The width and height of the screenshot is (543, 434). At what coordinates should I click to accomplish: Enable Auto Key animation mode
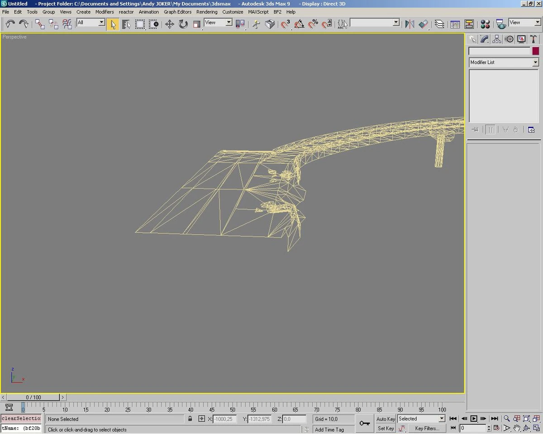click(386, 419)
